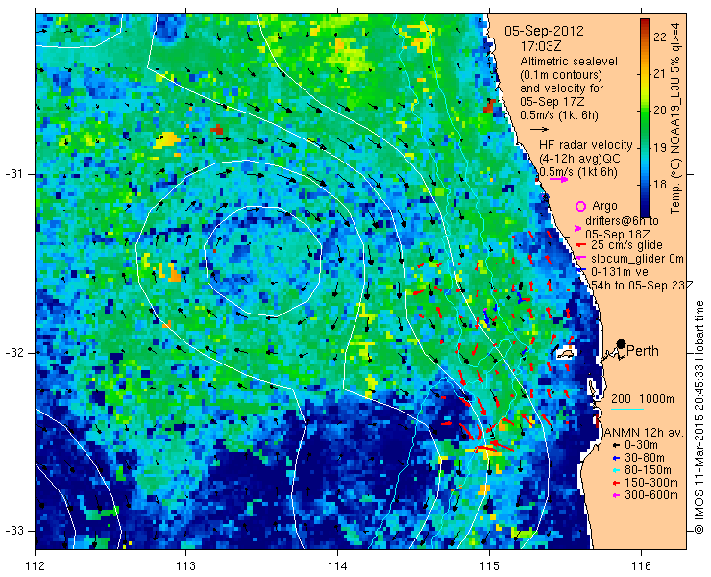Screen dimensions: 711x577
Task: Click the blue 30-80m ANMN arrow
Action: pyautogui.click(x=616, y=458)
